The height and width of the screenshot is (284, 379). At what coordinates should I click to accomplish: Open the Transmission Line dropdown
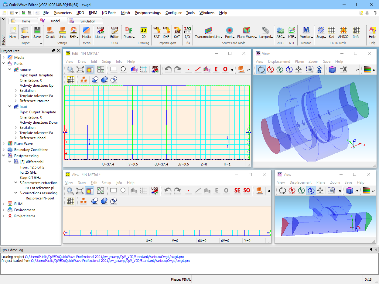[208, 32]
